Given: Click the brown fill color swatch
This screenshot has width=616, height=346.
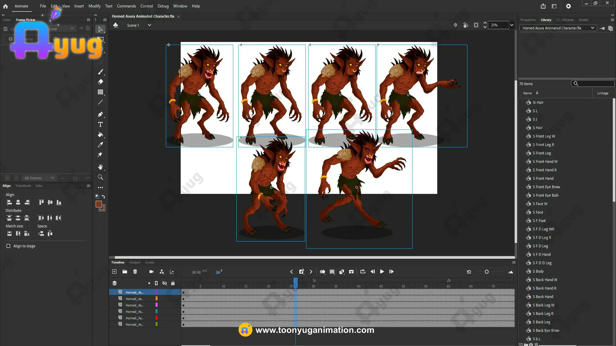Looking at the screenshot, I should pyautogui.click(x=99, y=204).
